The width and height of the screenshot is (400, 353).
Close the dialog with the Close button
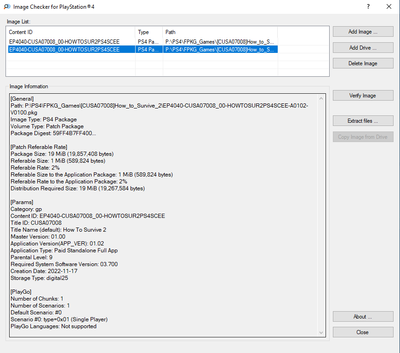click(363, 332)
